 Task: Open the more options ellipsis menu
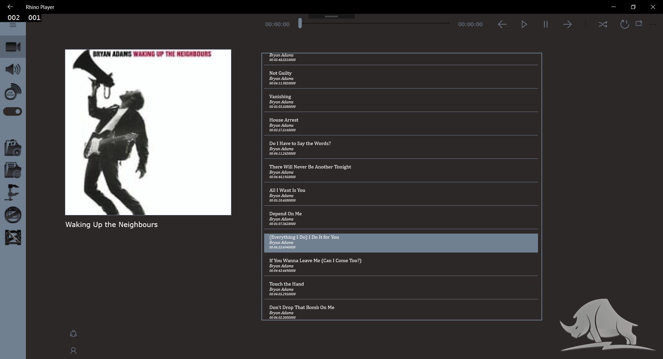(652, 24)
